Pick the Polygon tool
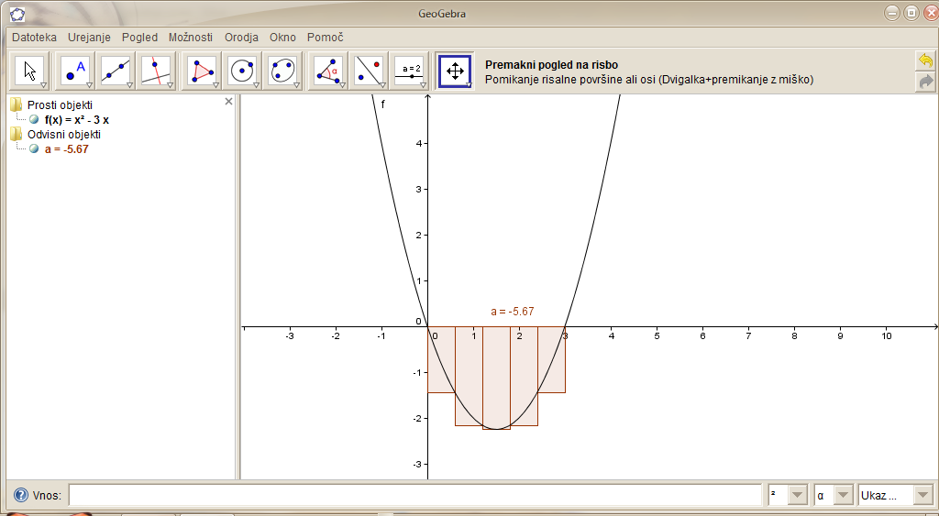The width and height of the screenshot is (939, 516). click(x=201, y=71)
